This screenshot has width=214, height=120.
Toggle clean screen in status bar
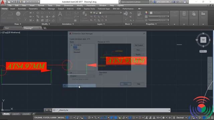pos(208,118)
